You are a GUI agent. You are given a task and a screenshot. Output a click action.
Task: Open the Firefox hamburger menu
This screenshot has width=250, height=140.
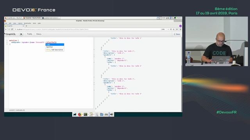pyautogui.click(x=180, y=30)
